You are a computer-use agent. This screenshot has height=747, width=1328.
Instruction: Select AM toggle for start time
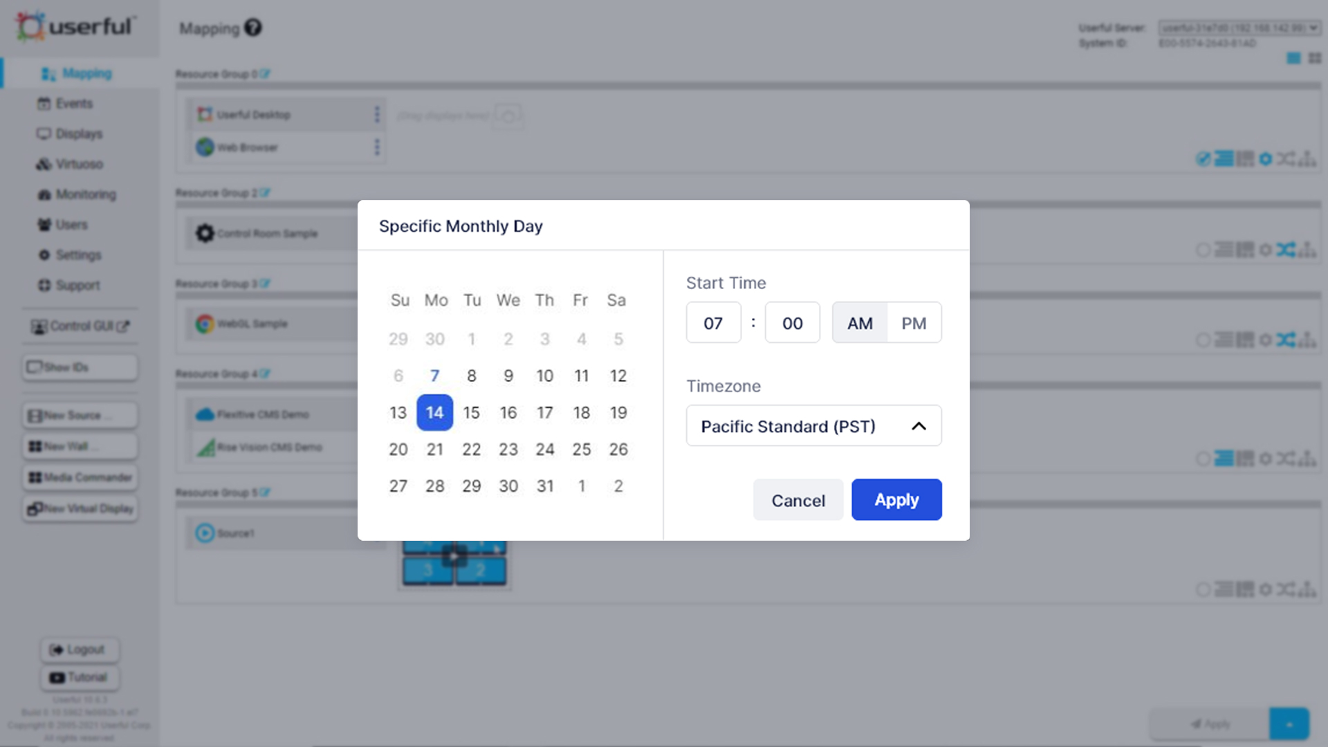(x=859, y=323)
